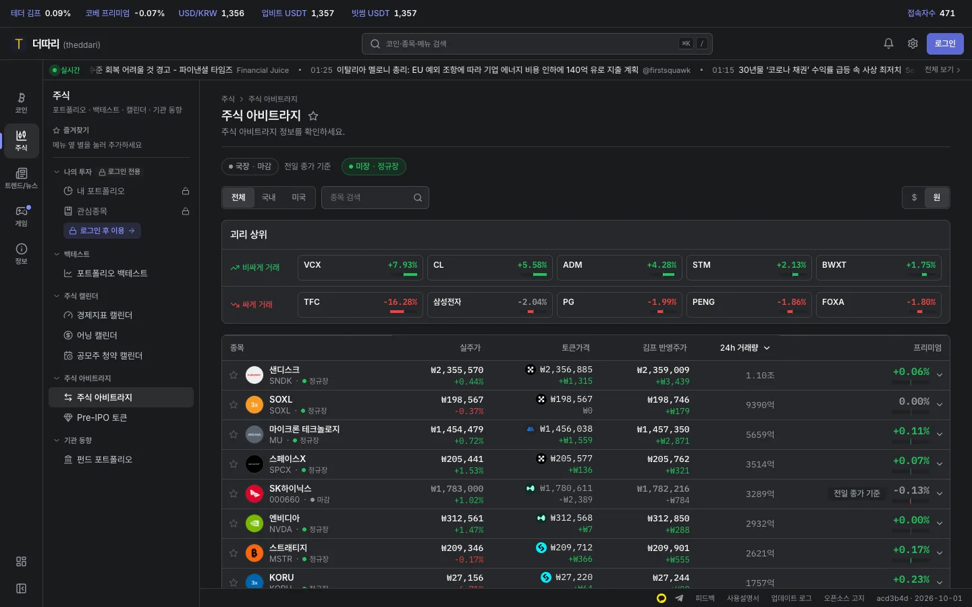This screenshot has height=607, width=972.
Task: Click the 더따리 T logo
Action: (x=19, y=44)
